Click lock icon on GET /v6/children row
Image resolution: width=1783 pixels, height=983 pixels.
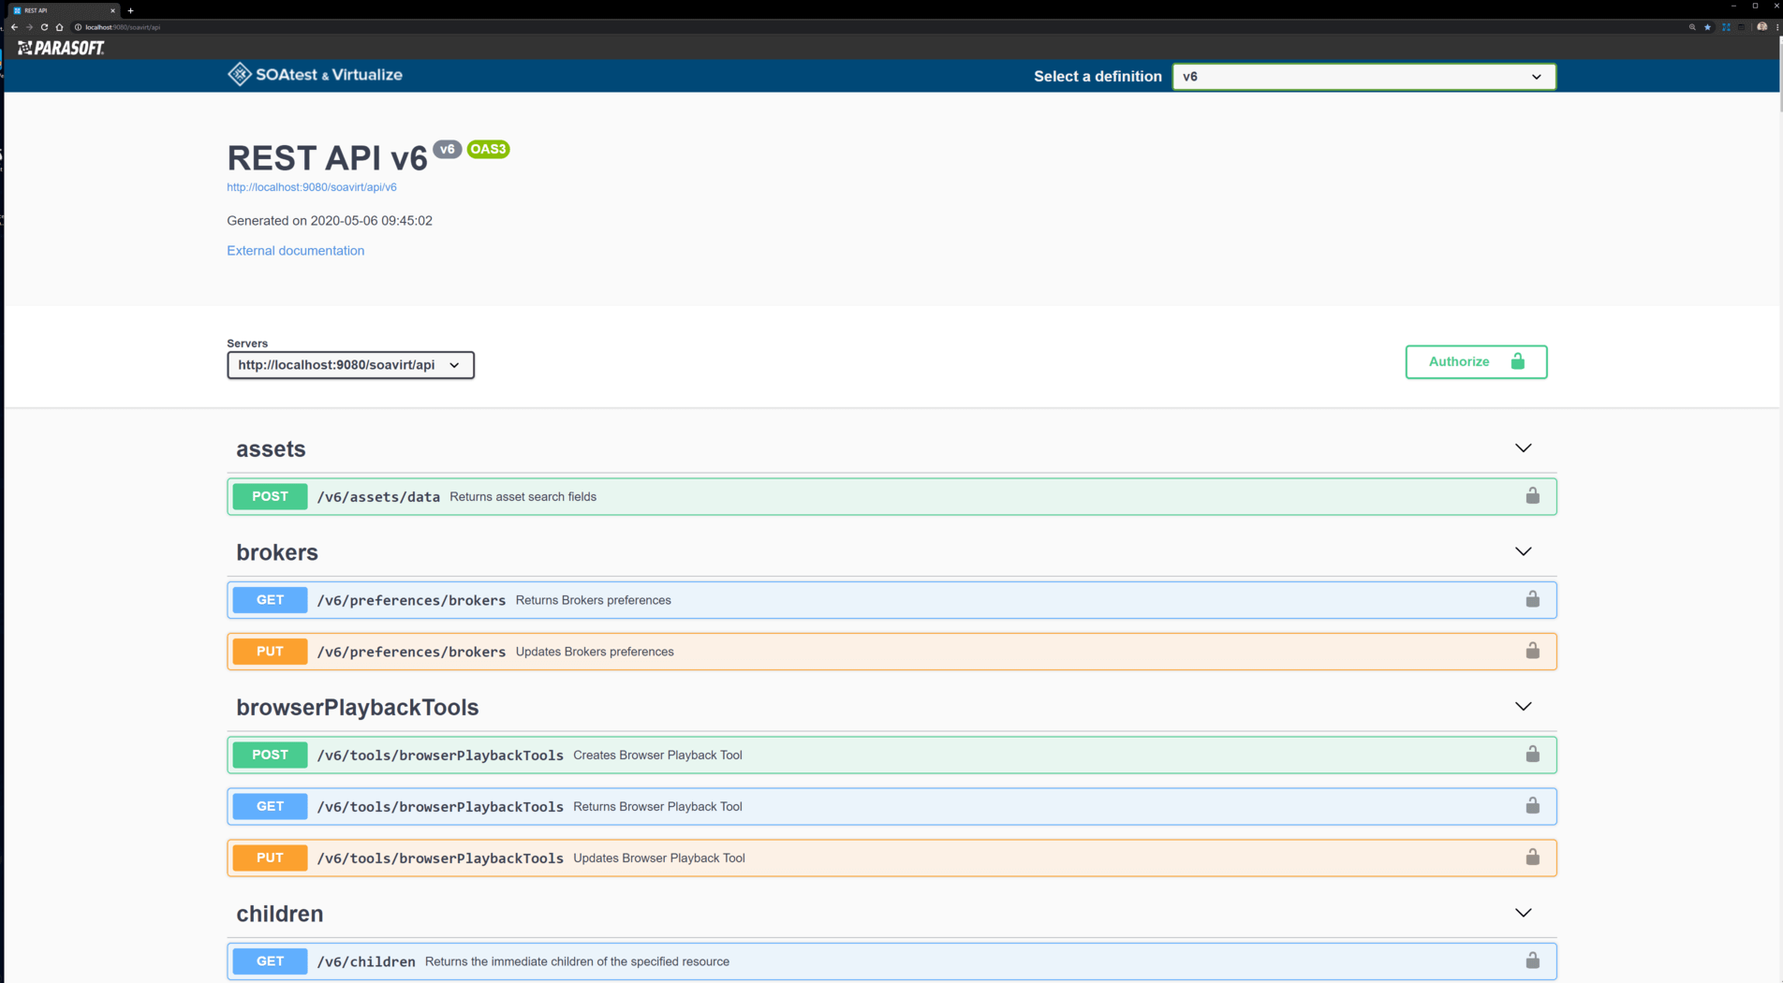tap(1532, 960)
